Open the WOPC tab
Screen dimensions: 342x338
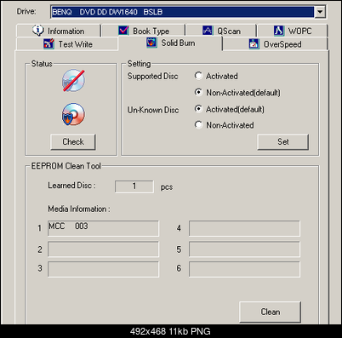click(x=293, y=31)
